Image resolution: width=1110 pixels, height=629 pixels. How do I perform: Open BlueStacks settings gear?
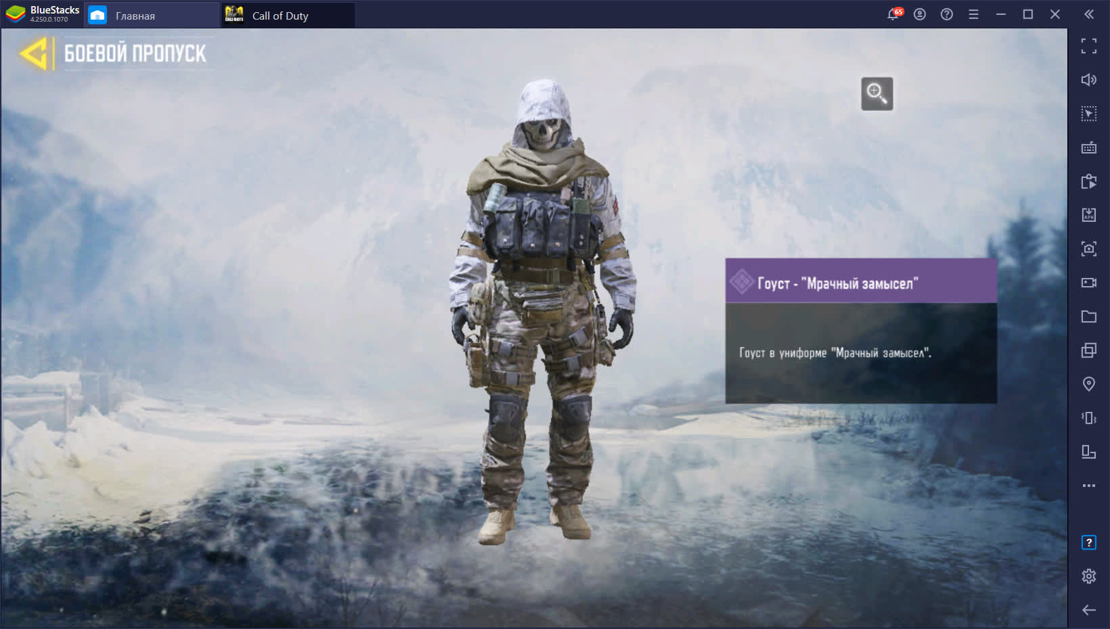1089,576
